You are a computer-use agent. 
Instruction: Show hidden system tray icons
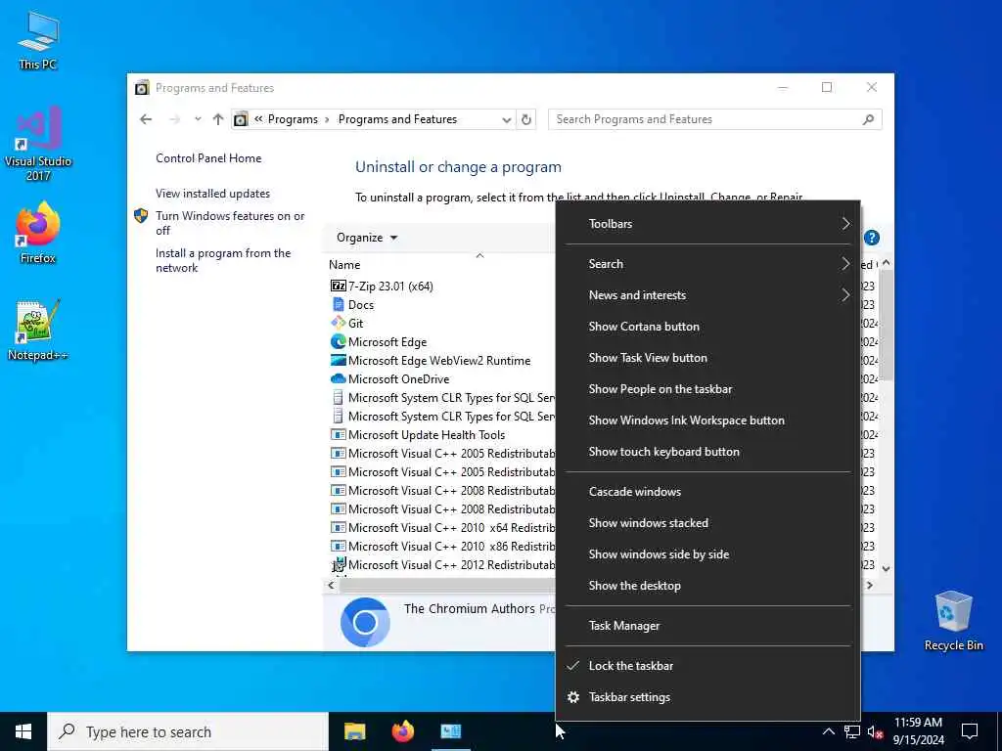click(828, 731)
